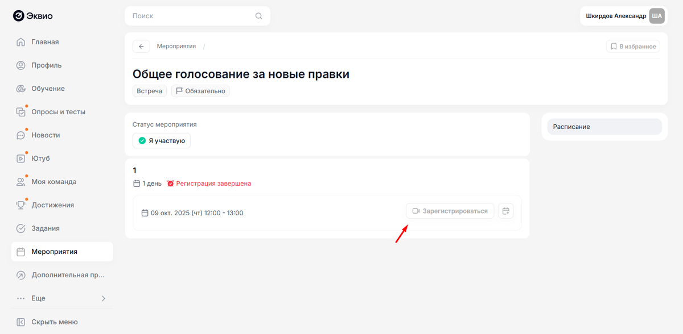Click the play icon beside Ютуб
Image resolution: width=683 pixels, height=334 pixels.
(21, 158)
